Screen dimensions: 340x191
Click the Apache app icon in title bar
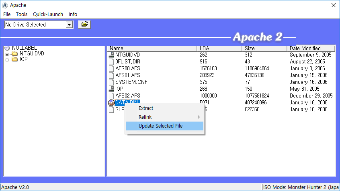point(5,5)
